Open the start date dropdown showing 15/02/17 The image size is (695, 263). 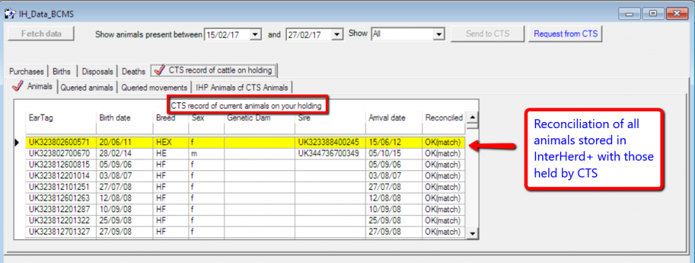coord(256,34)
